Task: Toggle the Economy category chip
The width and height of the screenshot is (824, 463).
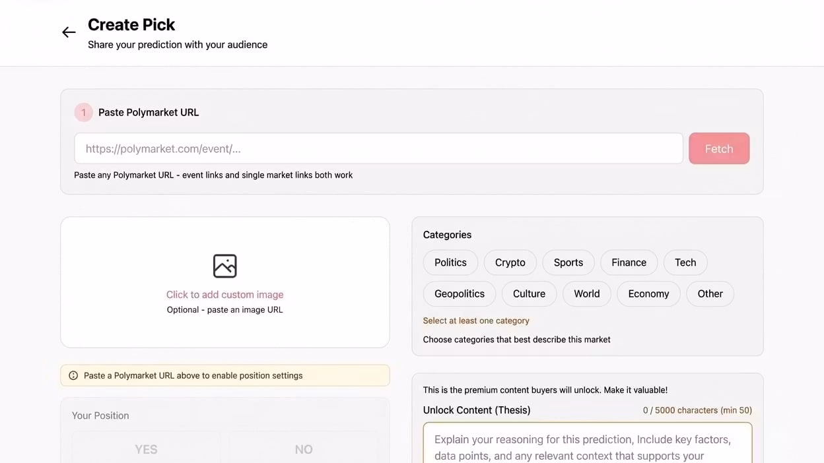Action: click(648, 293)
